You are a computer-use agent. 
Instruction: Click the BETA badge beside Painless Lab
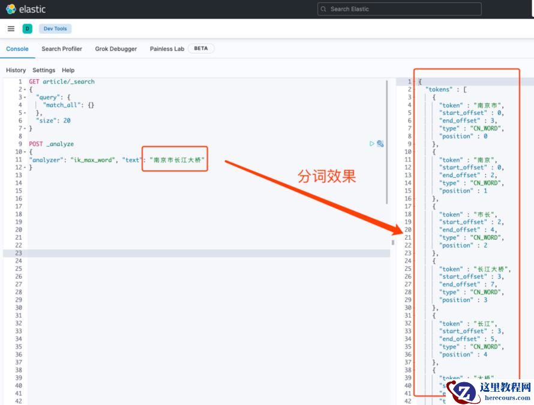(201, 49)
